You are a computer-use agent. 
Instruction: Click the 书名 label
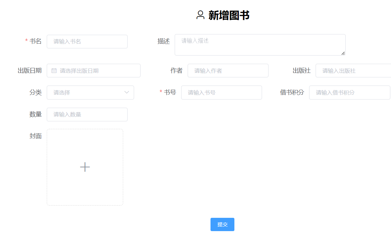35,41
